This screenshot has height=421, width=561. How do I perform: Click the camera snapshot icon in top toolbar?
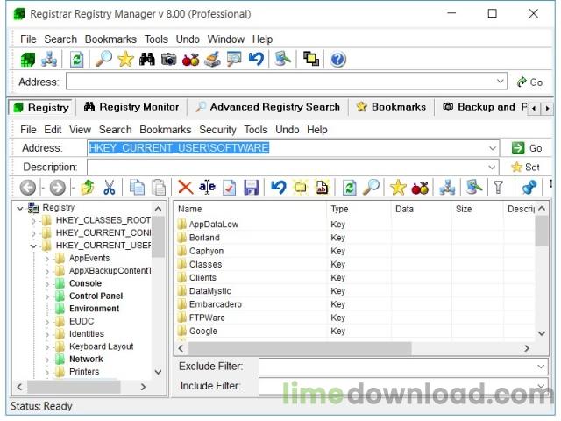click(x=169, y=59)
